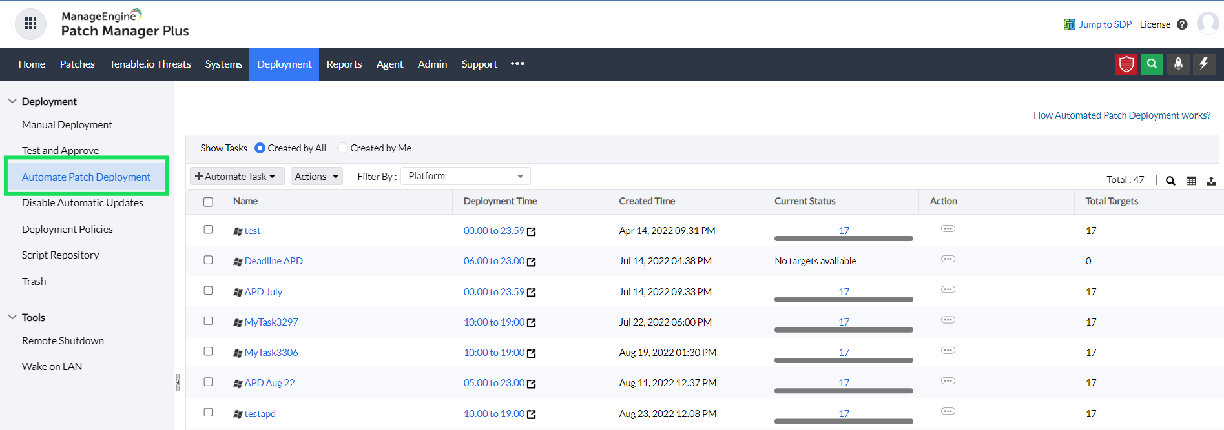Viewport: 1224px width, 430px height.
Task: Click the export icon beside Total count
Action: pyautogui.click(x=1211, y=181)
